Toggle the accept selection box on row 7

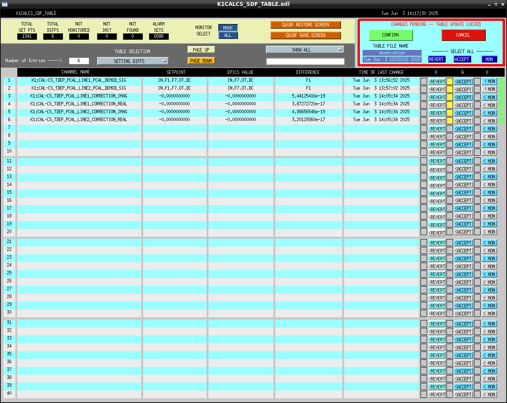tap(450, 129)
